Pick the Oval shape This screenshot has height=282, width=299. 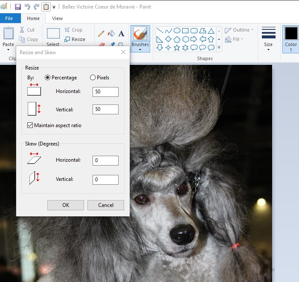click(x=177, y=31)
